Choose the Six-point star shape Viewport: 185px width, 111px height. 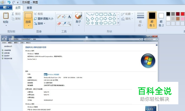coord(101,23)
